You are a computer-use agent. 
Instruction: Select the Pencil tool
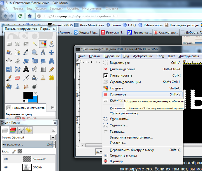(x=52, y=69)
